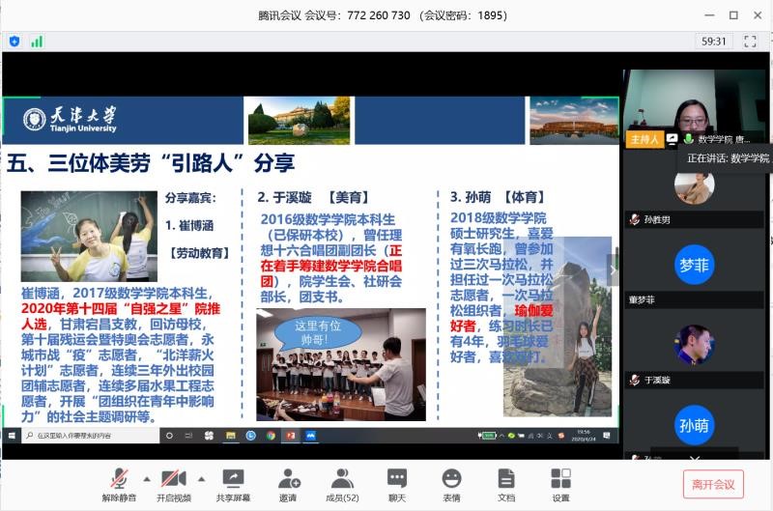The height and width of the screenshot is (511, 773).
Task: Turn on camera with 开启视频
Action: coord(174,484)
